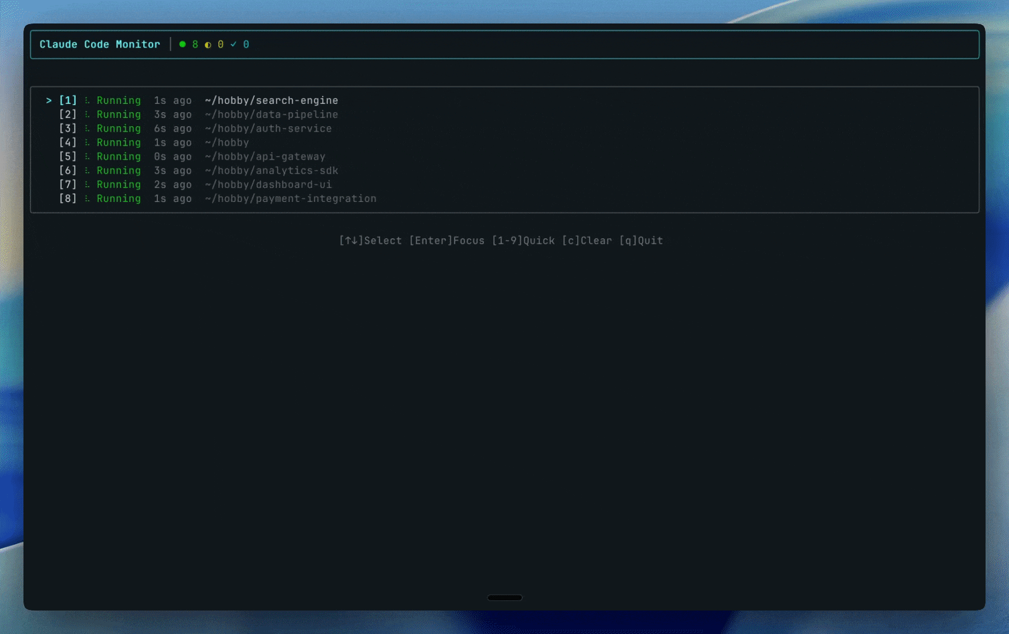Click the yellow half-circle waiting indicator
The image size is (1009, 634).
[208, 45]
